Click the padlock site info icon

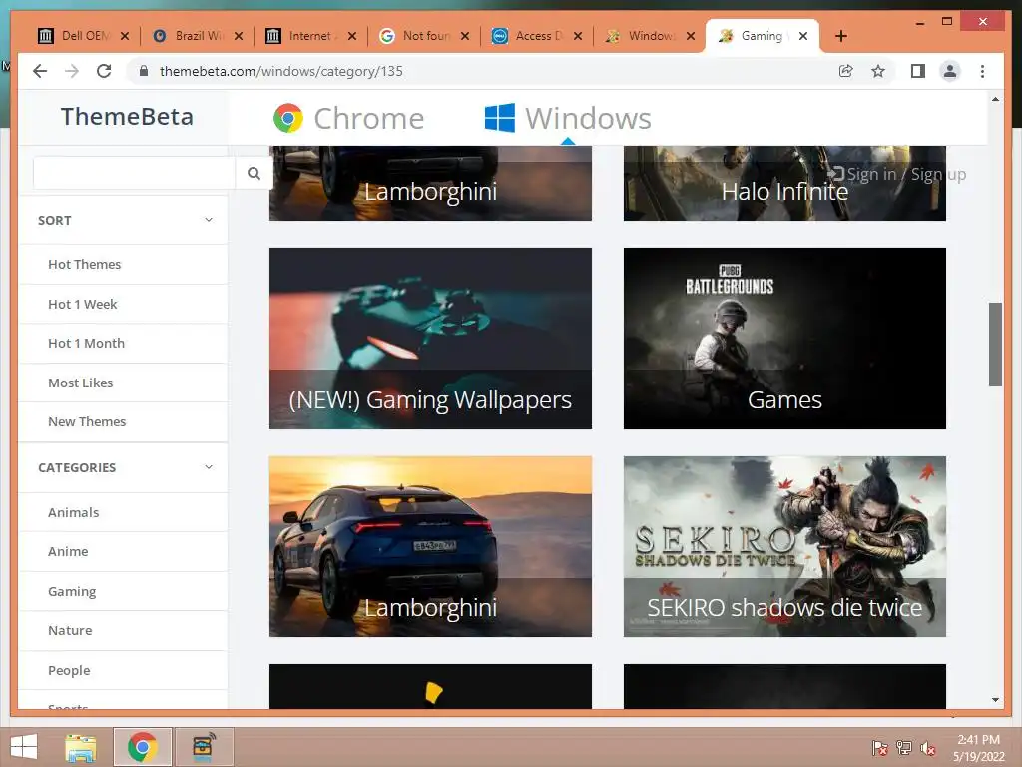tap(144, 71)
